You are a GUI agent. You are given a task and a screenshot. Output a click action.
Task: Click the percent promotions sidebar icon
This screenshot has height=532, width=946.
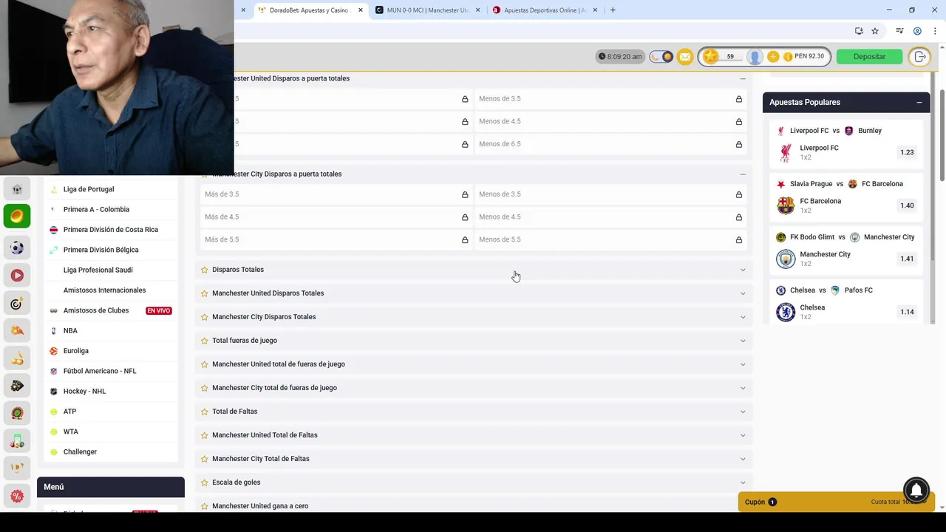pos(17,496)
